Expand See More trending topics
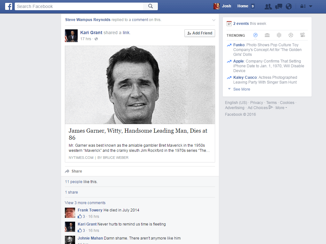This screenshot has height=244, width=326. [241, 89]
